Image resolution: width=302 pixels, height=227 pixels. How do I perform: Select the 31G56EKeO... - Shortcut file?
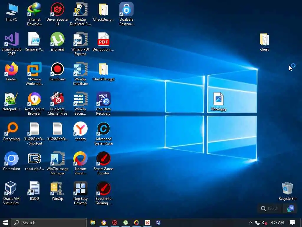(34, 129)
